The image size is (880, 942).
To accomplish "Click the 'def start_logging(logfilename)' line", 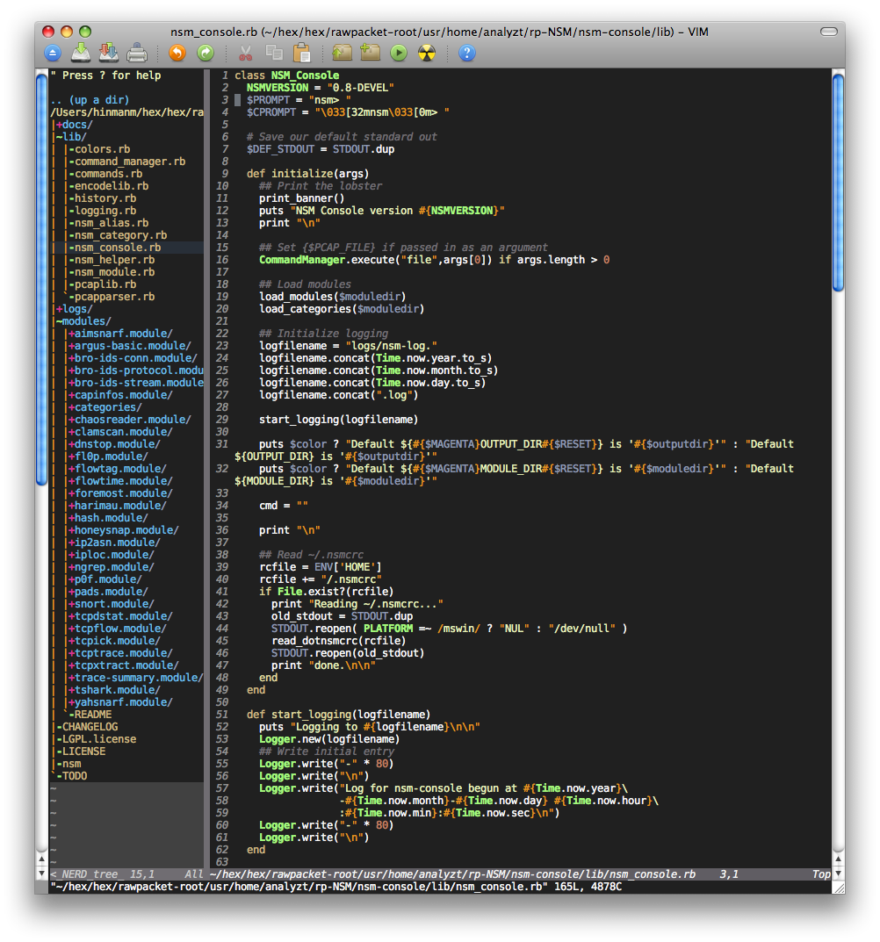I will 338,715.
